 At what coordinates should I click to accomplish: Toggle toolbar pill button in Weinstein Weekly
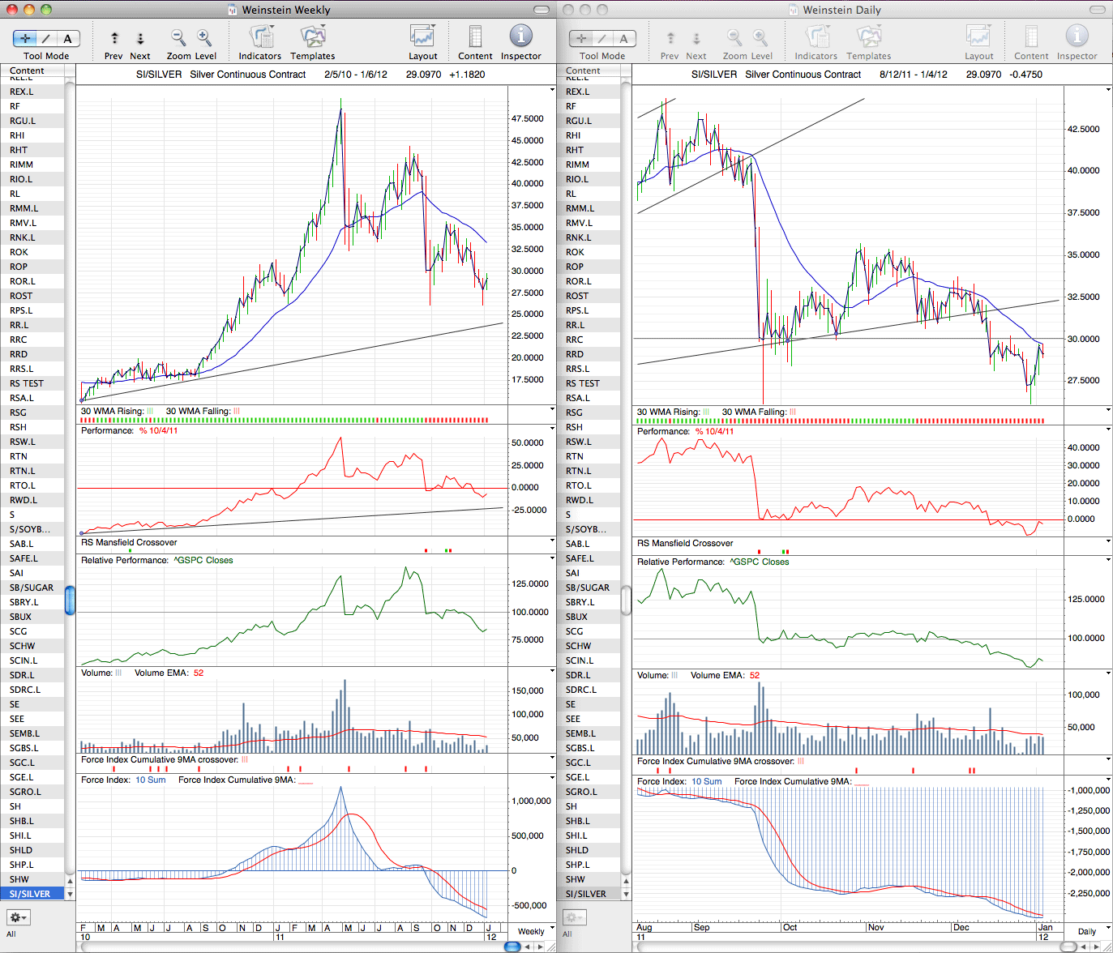[x=542, y=10]
